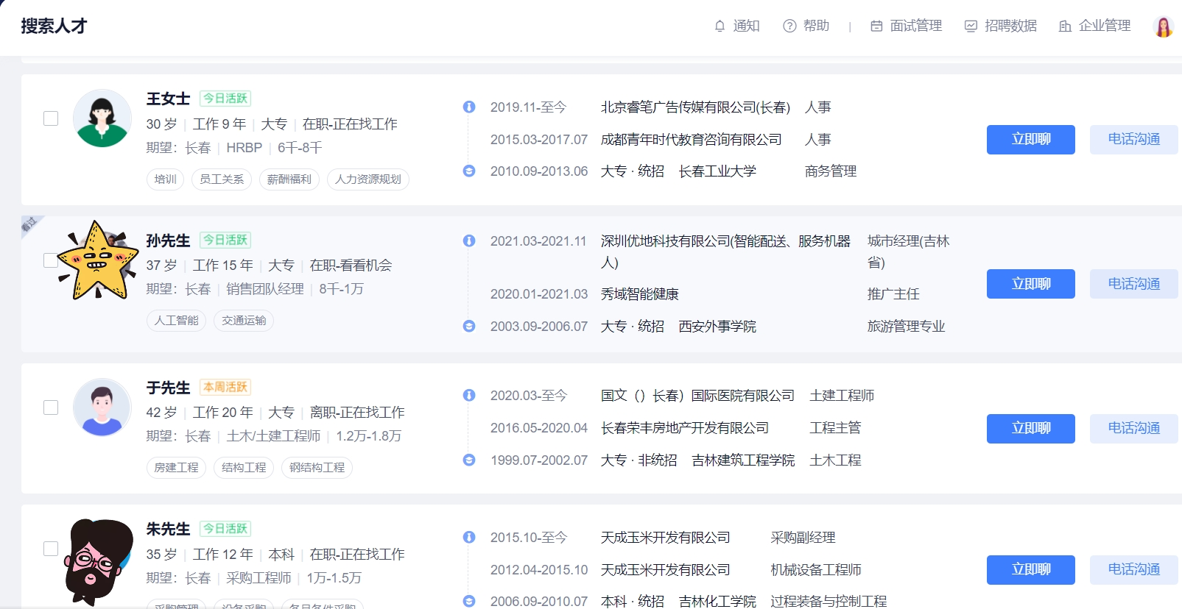Check the box for candidate 朱先生
Image resolution: width=1182 pixels, height=609 pixels.
pyautogui.click(x=51, y=549)
